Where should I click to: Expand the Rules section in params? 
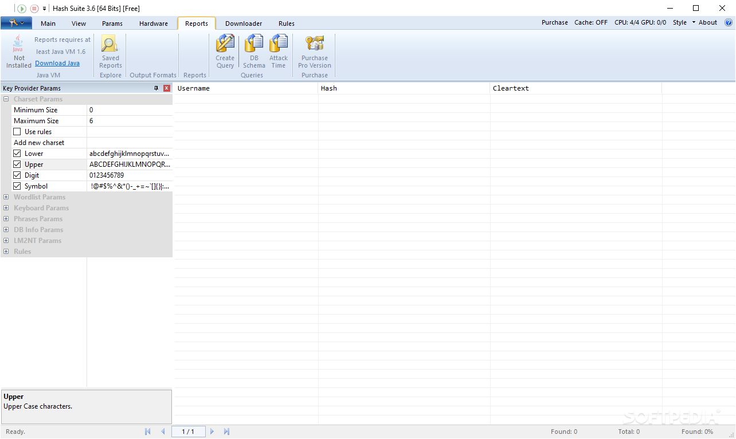6,252
